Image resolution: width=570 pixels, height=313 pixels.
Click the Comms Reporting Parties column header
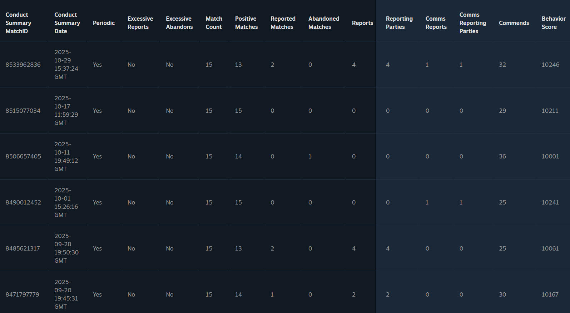click(473, 23)
